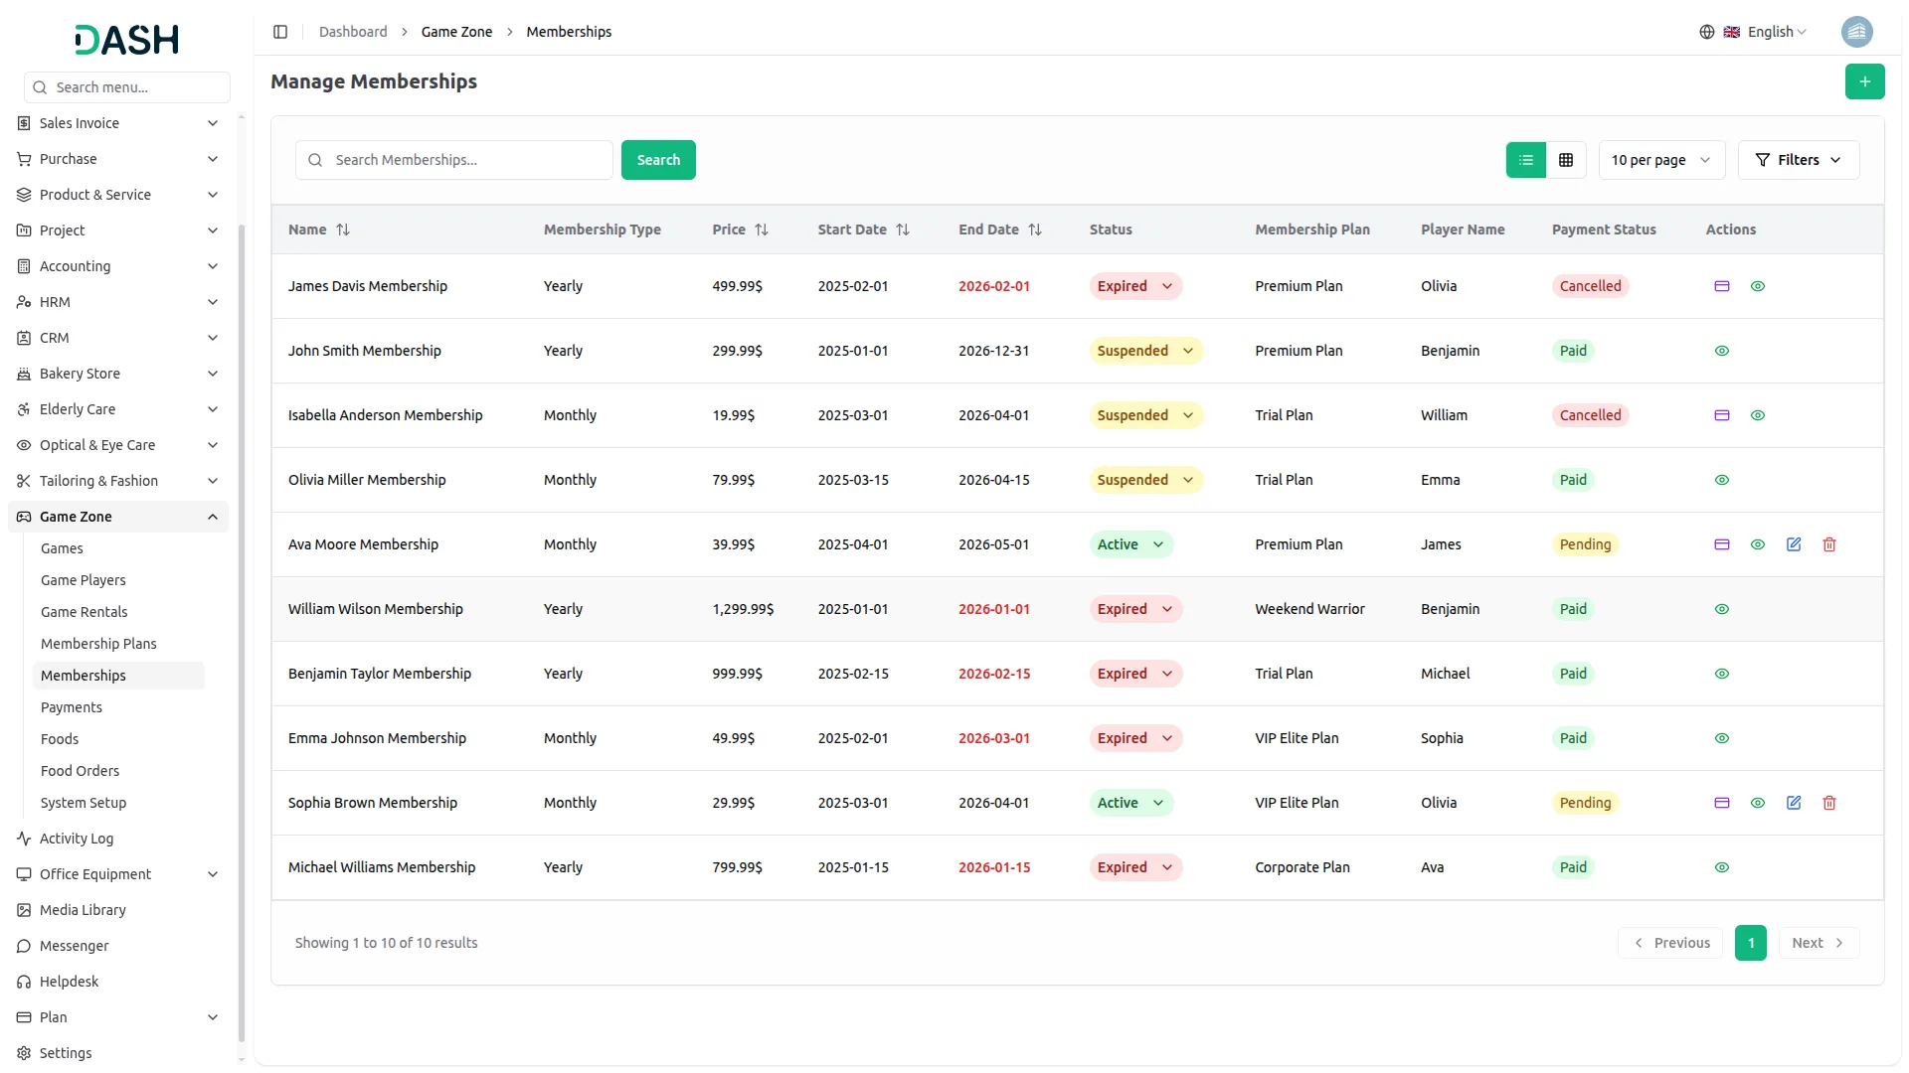Open Game Players in sidebar

tap(83, 580)
